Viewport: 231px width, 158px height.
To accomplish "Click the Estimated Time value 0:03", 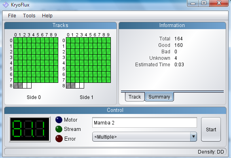I will 179,65.
